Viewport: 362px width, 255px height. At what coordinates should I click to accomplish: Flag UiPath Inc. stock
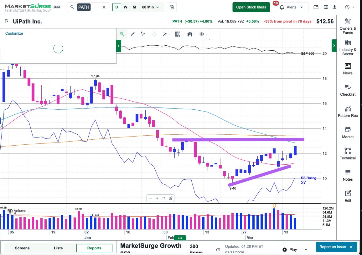[7, 21]
